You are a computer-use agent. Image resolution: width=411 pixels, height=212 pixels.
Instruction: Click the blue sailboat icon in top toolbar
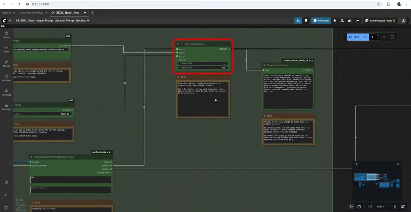[x=298, y=20]
